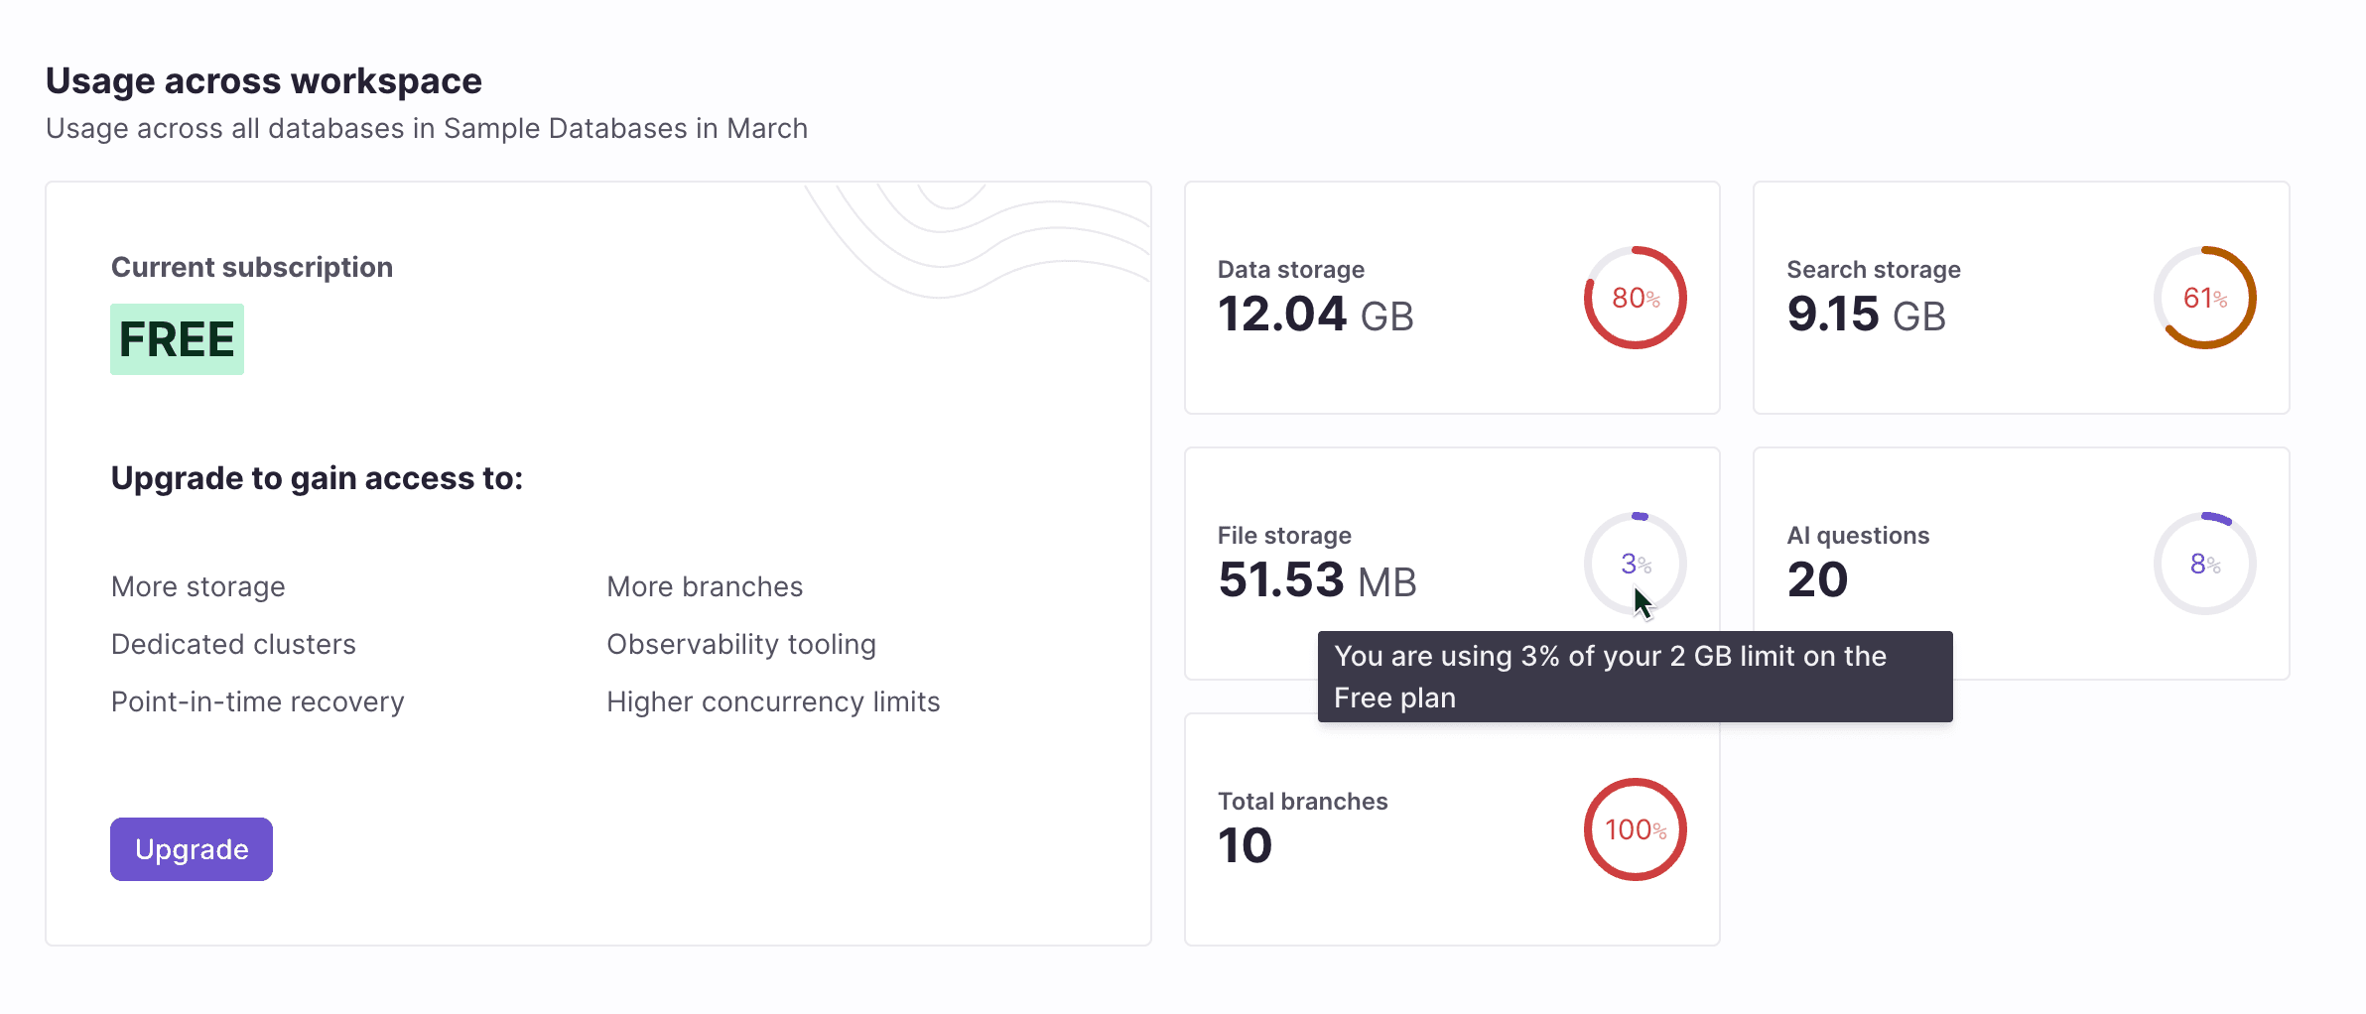Select the Higher concurrency limits entry
Viewport: 2366px width, 1014px height.
coord(773,700)
